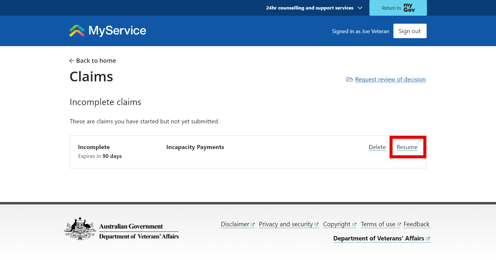Open 24hr counselling and support services menu
The height and width of the screenshot is (260, 496).
(x=314, y=8)
